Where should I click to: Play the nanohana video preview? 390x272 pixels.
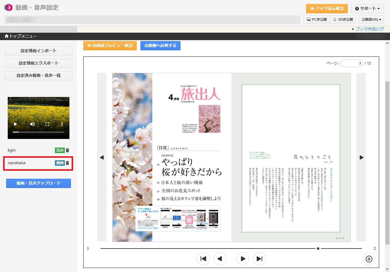15,124
